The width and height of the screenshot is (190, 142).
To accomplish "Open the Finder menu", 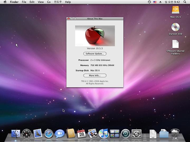I will [14, 2].
